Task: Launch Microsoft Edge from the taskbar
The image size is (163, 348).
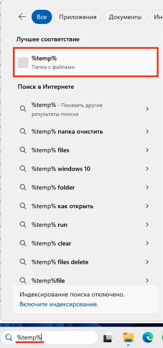Action: (x=148, y=337)
